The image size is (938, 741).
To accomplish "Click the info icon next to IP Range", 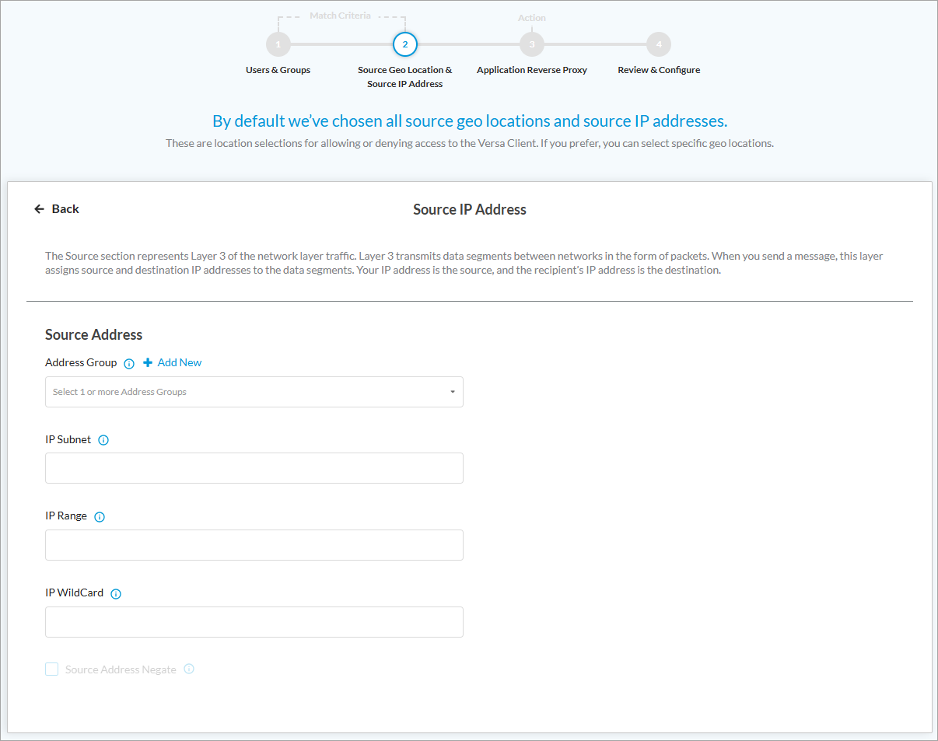I will click(x=100, y=517).
